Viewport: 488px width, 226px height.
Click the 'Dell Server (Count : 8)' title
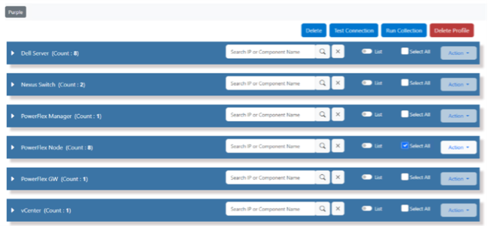pos(50,53)
